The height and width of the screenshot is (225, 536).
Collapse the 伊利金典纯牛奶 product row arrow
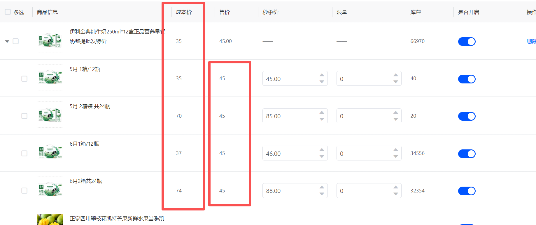[x=7, y=42]
